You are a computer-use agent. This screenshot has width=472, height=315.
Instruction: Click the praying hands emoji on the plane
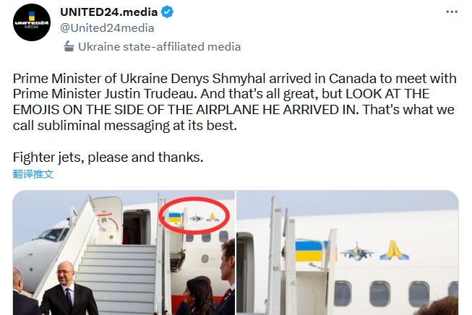coord(394,252)
